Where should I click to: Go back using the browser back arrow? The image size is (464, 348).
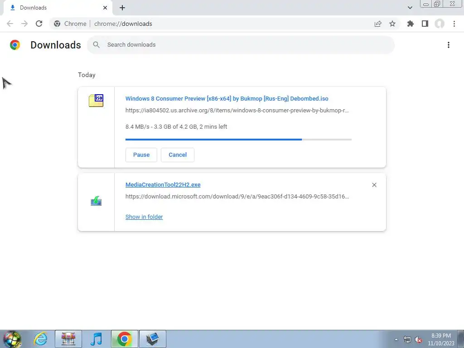(10, 24)
